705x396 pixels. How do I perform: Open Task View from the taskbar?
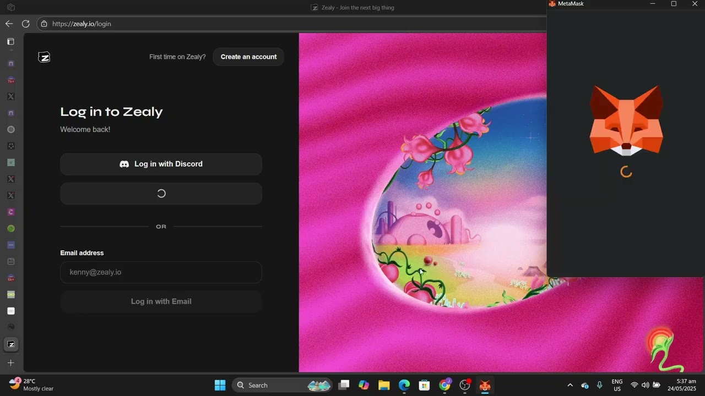[344, 385]
